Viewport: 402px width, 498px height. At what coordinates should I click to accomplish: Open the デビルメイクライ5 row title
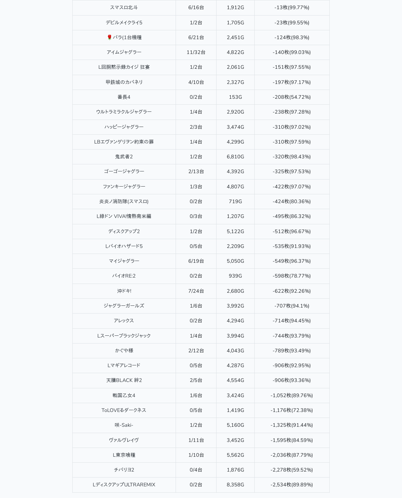(x=124, y=23)
